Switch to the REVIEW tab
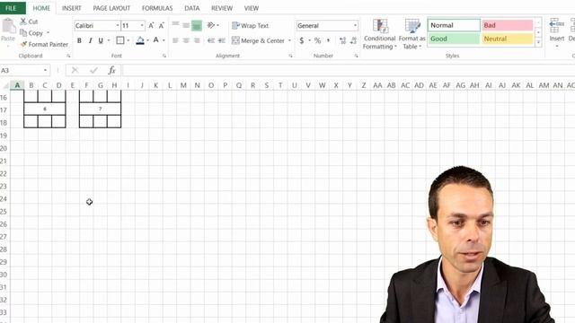575x323 pixels. [222, 8]
